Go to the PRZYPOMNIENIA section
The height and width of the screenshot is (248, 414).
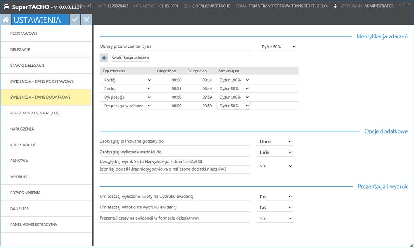pyautogui.click(x=46, y=193)
